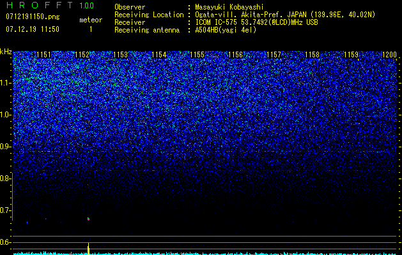Click the 1157 time marker

coord(274,55)
